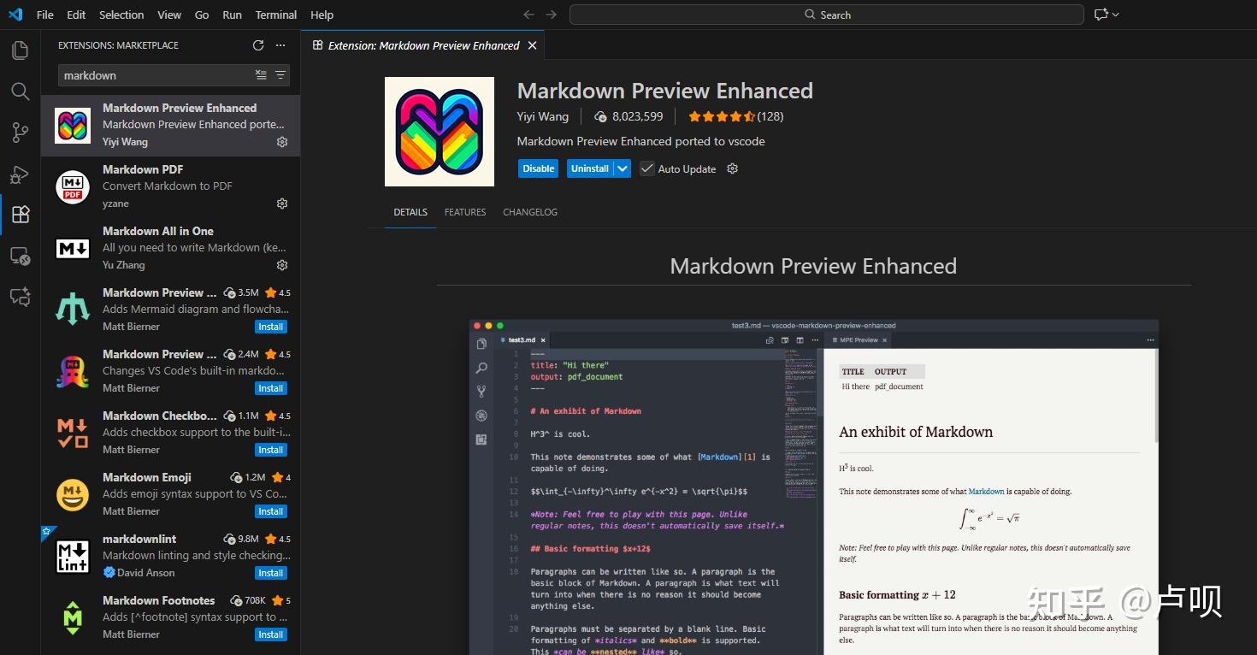
Task: Select the Markdown Emoji extension icon
Action: pyautogui.click(x=73, y=495)
